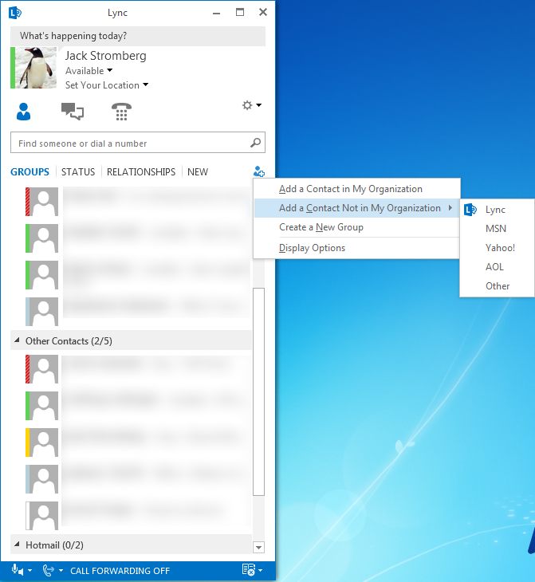Choose Other from the submenu

497,286
